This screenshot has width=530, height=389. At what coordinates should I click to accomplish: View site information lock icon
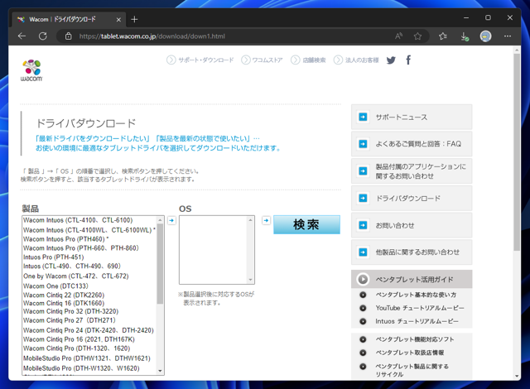69,36
